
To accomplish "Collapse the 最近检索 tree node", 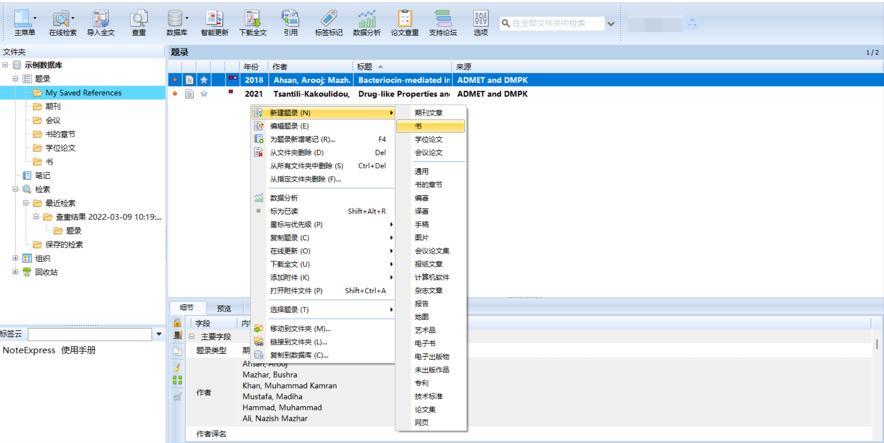I will click(x=26, y=203).
